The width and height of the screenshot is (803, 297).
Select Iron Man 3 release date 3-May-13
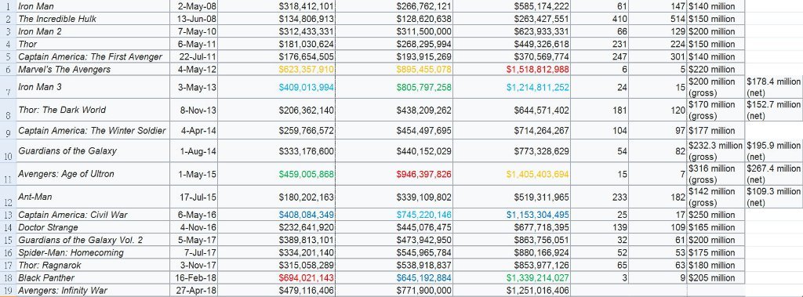(x=194, y=87)
